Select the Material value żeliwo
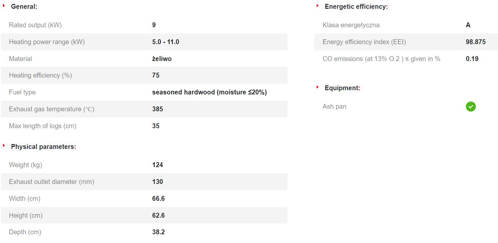498x243 pixels. (x=162, y=59)
